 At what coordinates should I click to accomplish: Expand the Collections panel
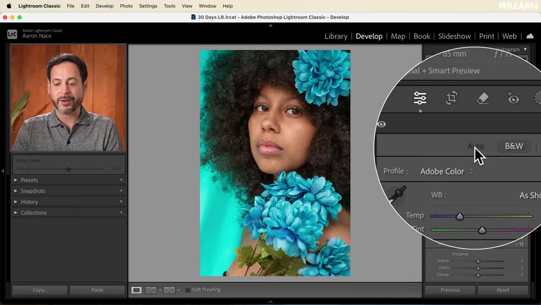pos(15,213)
